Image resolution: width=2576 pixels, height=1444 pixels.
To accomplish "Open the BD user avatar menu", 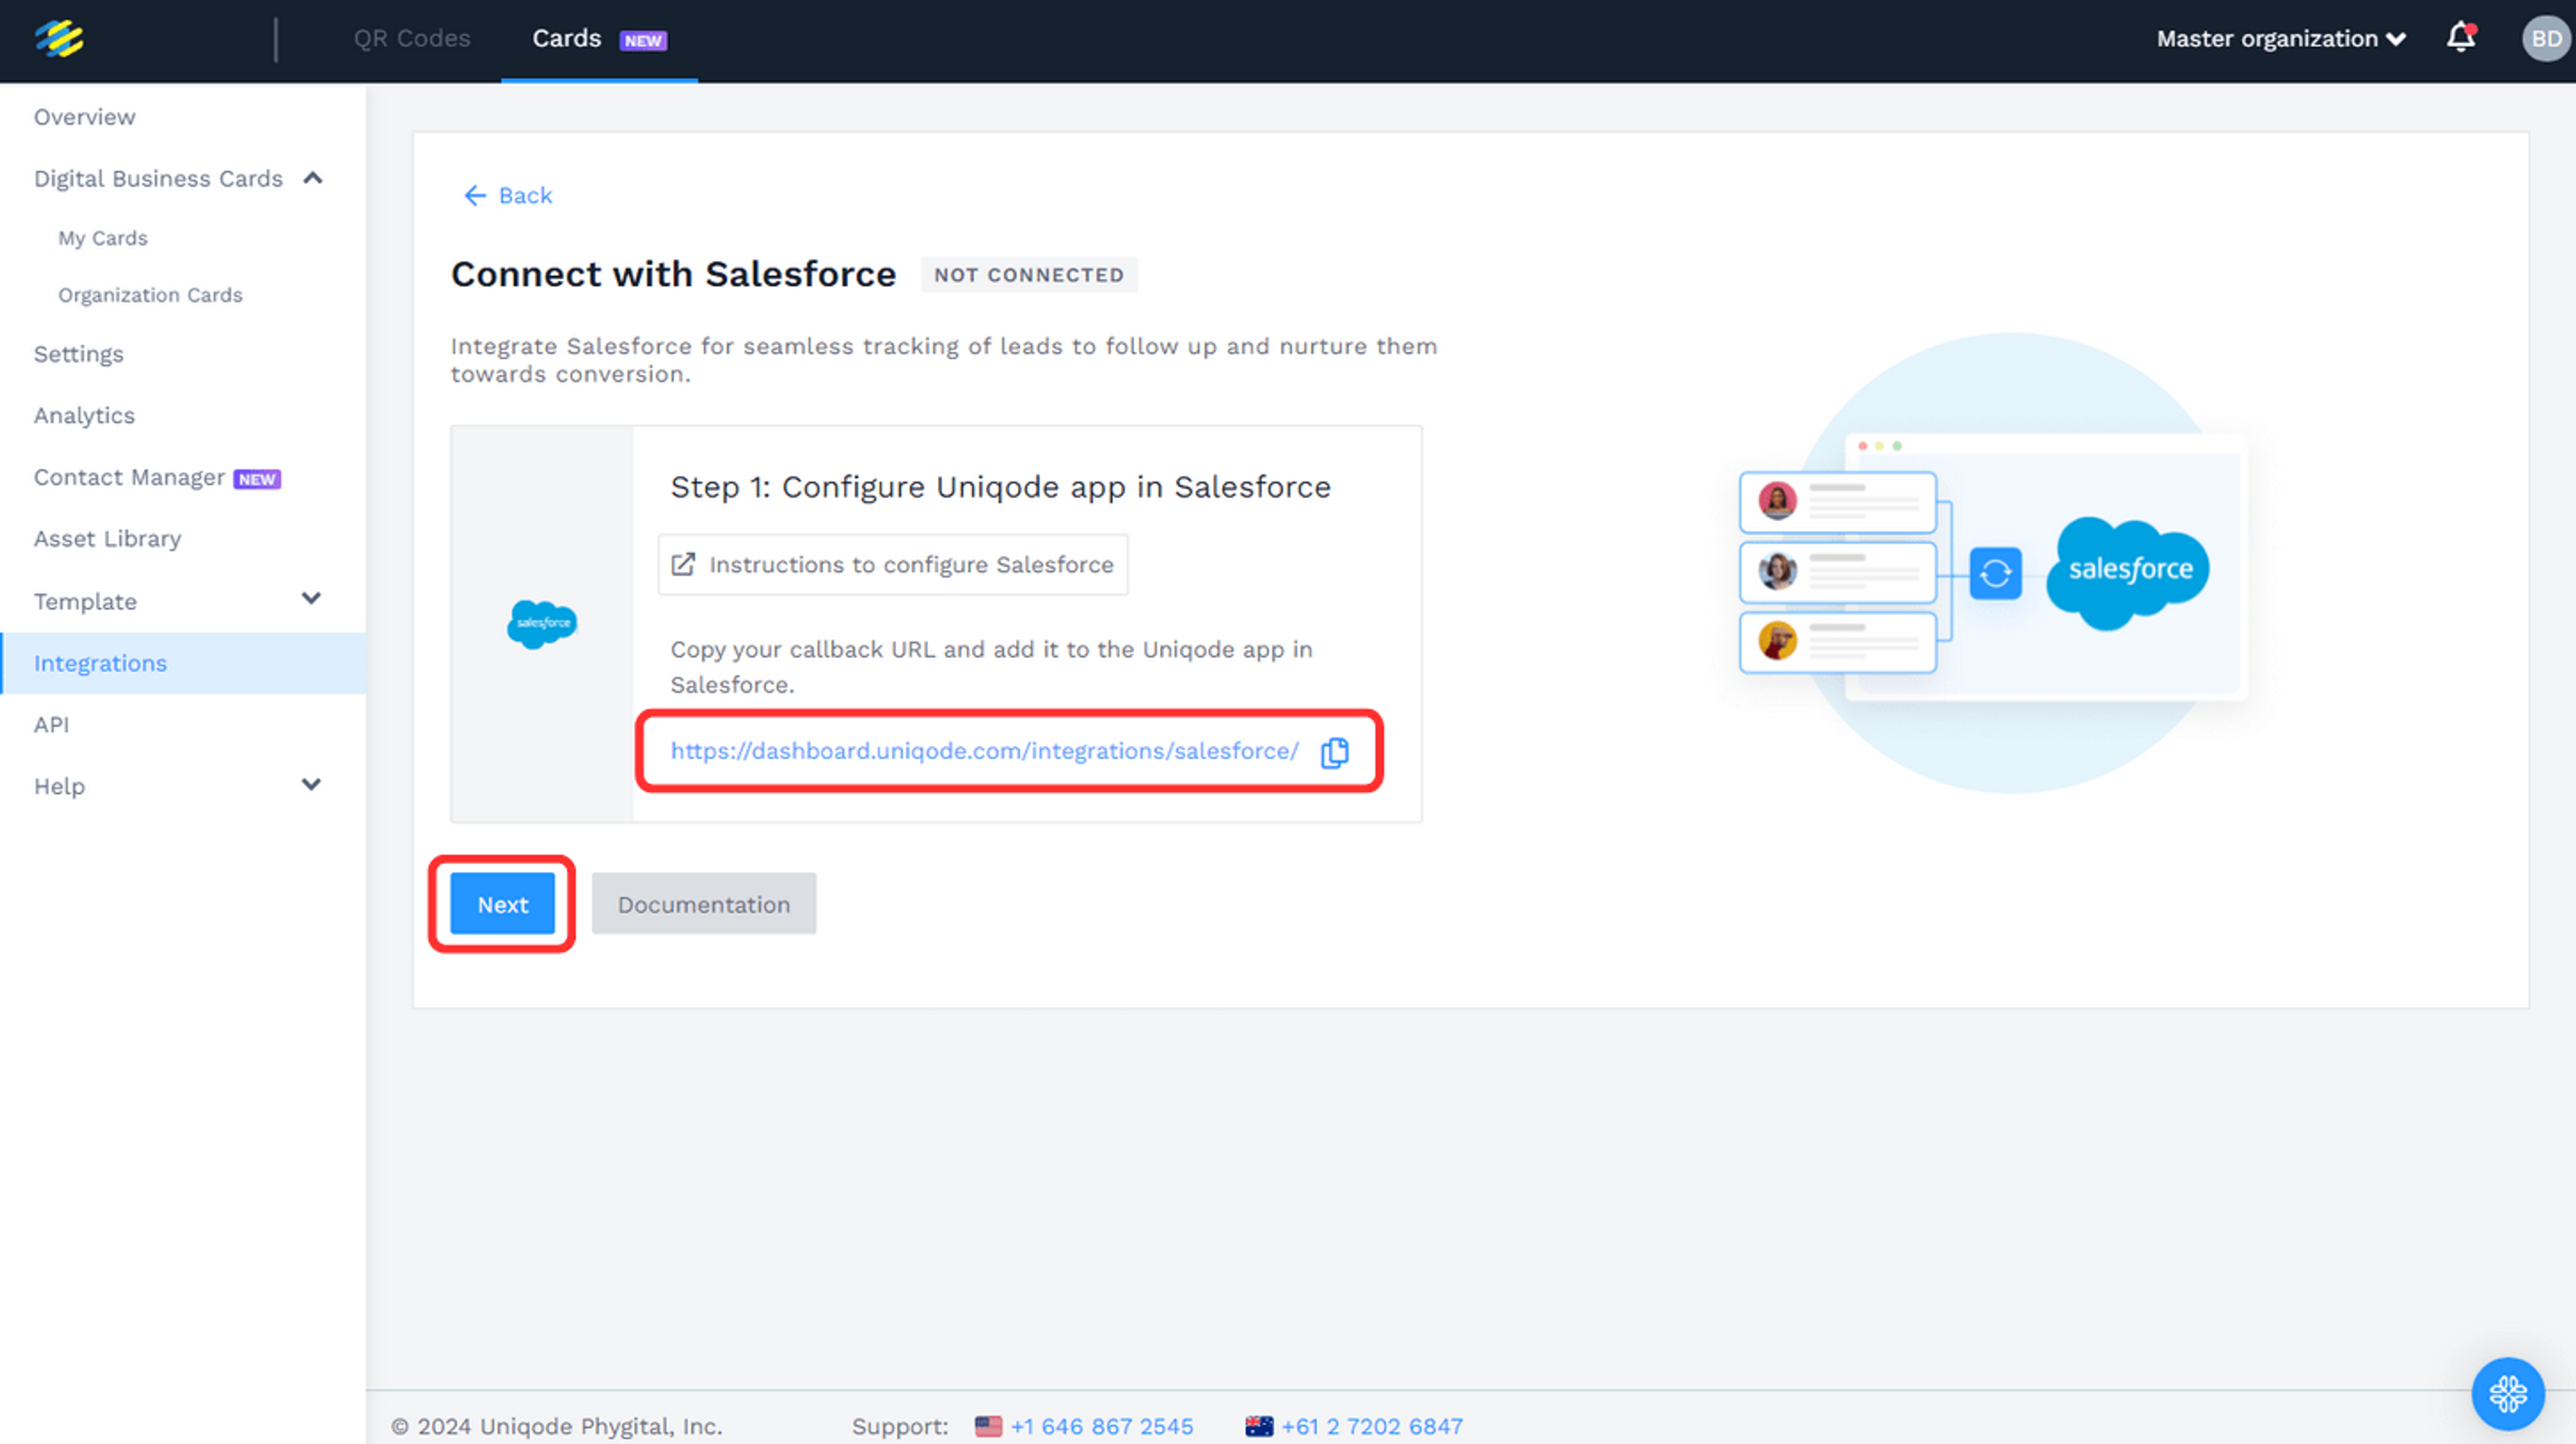I will pos(2545,39).
